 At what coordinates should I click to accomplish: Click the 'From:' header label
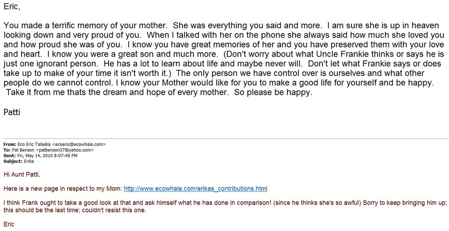(10, 144)
